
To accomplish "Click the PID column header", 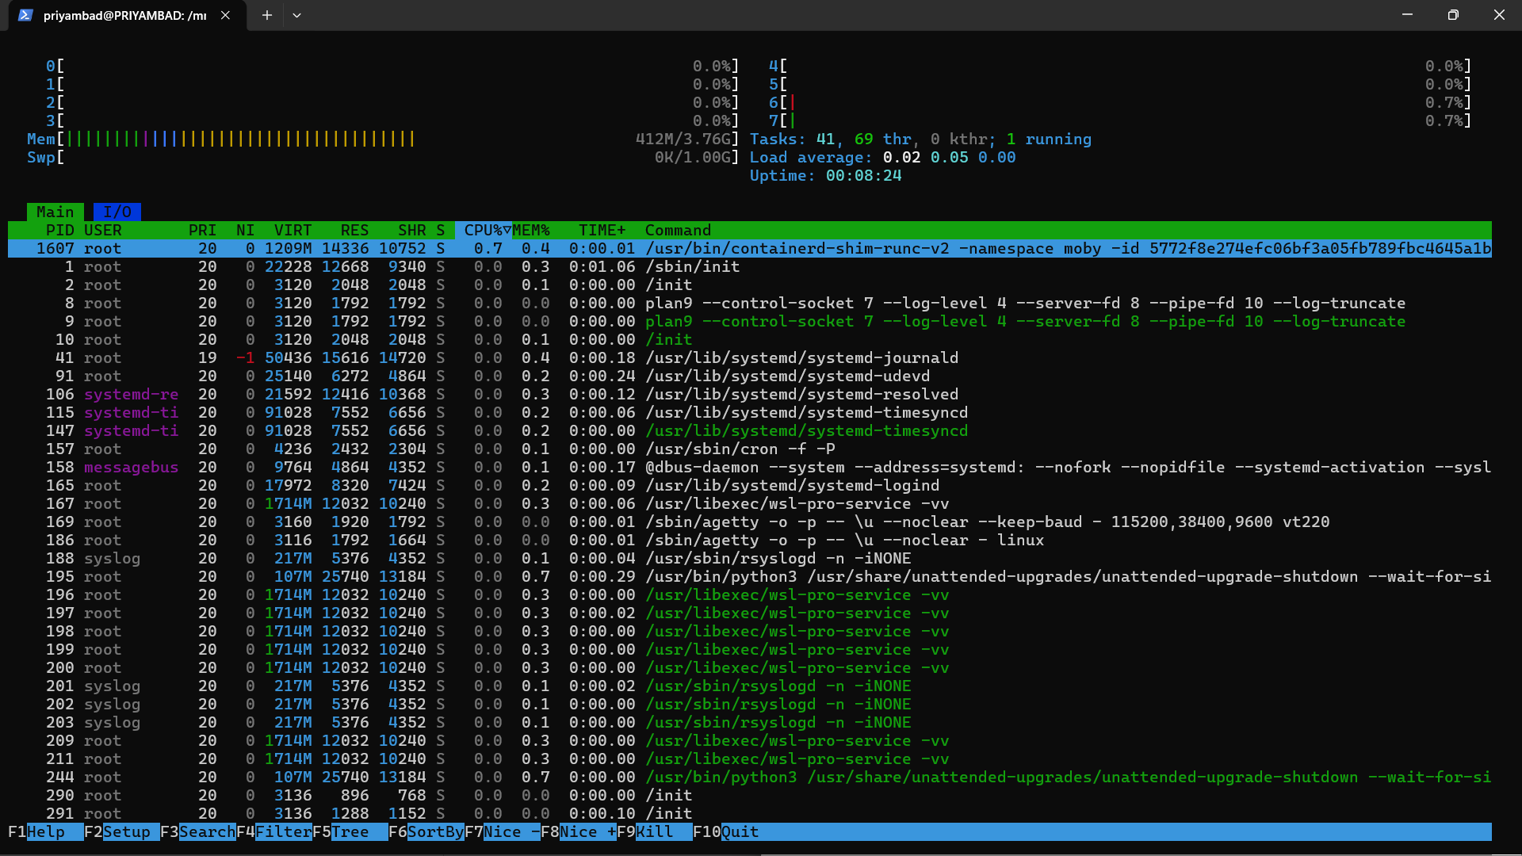I will coord(59,230).
